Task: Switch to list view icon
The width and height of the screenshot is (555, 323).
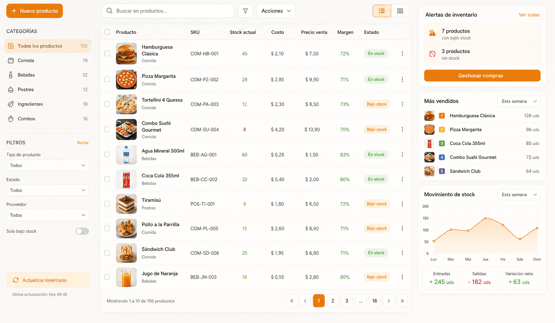Action: point(382,11)
